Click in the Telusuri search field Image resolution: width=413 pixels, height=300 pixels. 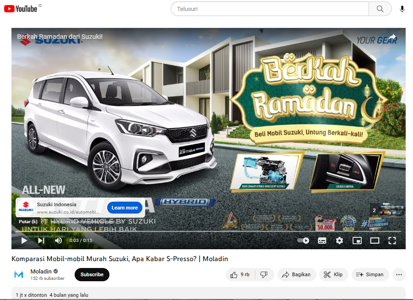pyautogui.click(x=270, y=9)
